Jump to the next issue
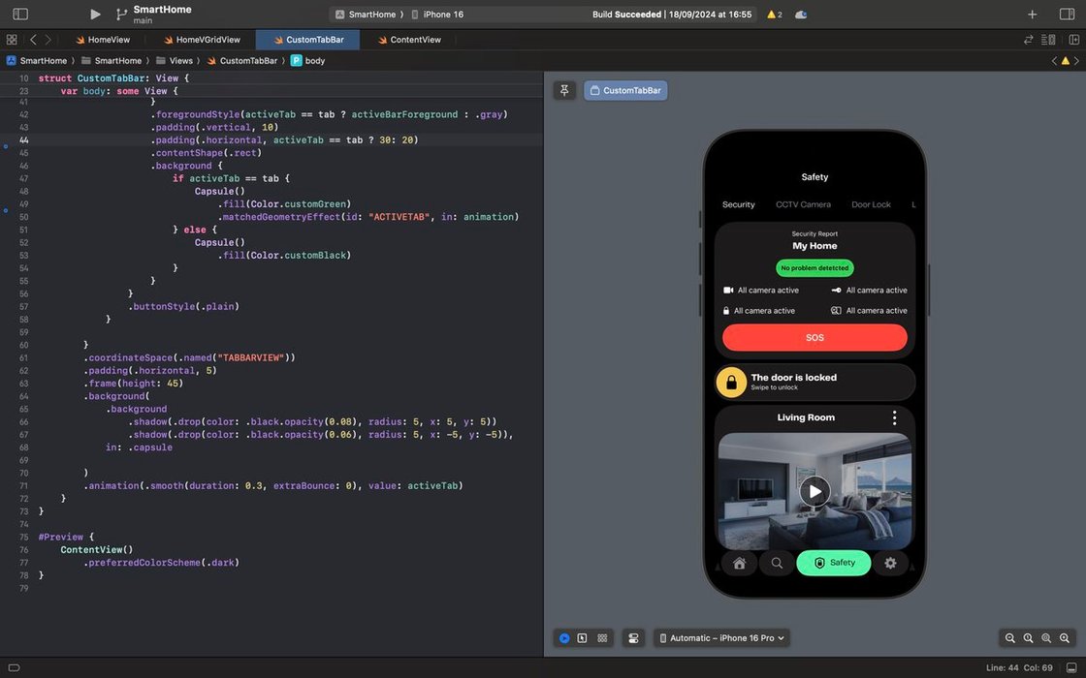Viewport: 1086px width, 678px height. click(1076, 61)
